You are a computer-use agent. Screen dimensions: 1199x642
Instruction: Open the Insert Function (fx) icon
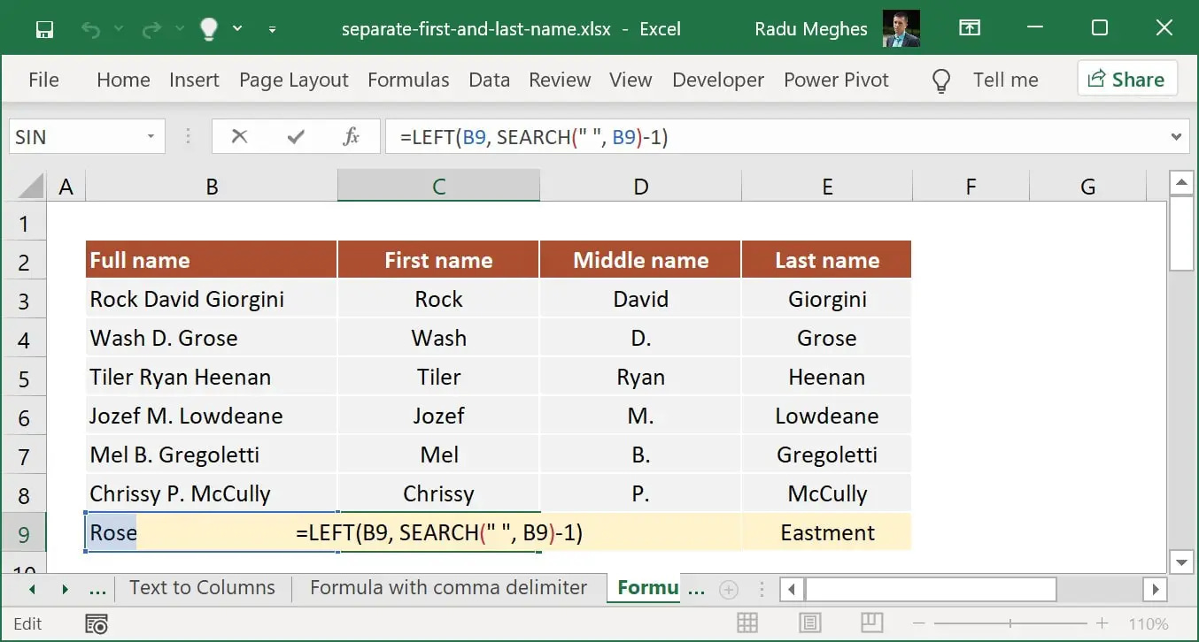[x=351, y=136]
